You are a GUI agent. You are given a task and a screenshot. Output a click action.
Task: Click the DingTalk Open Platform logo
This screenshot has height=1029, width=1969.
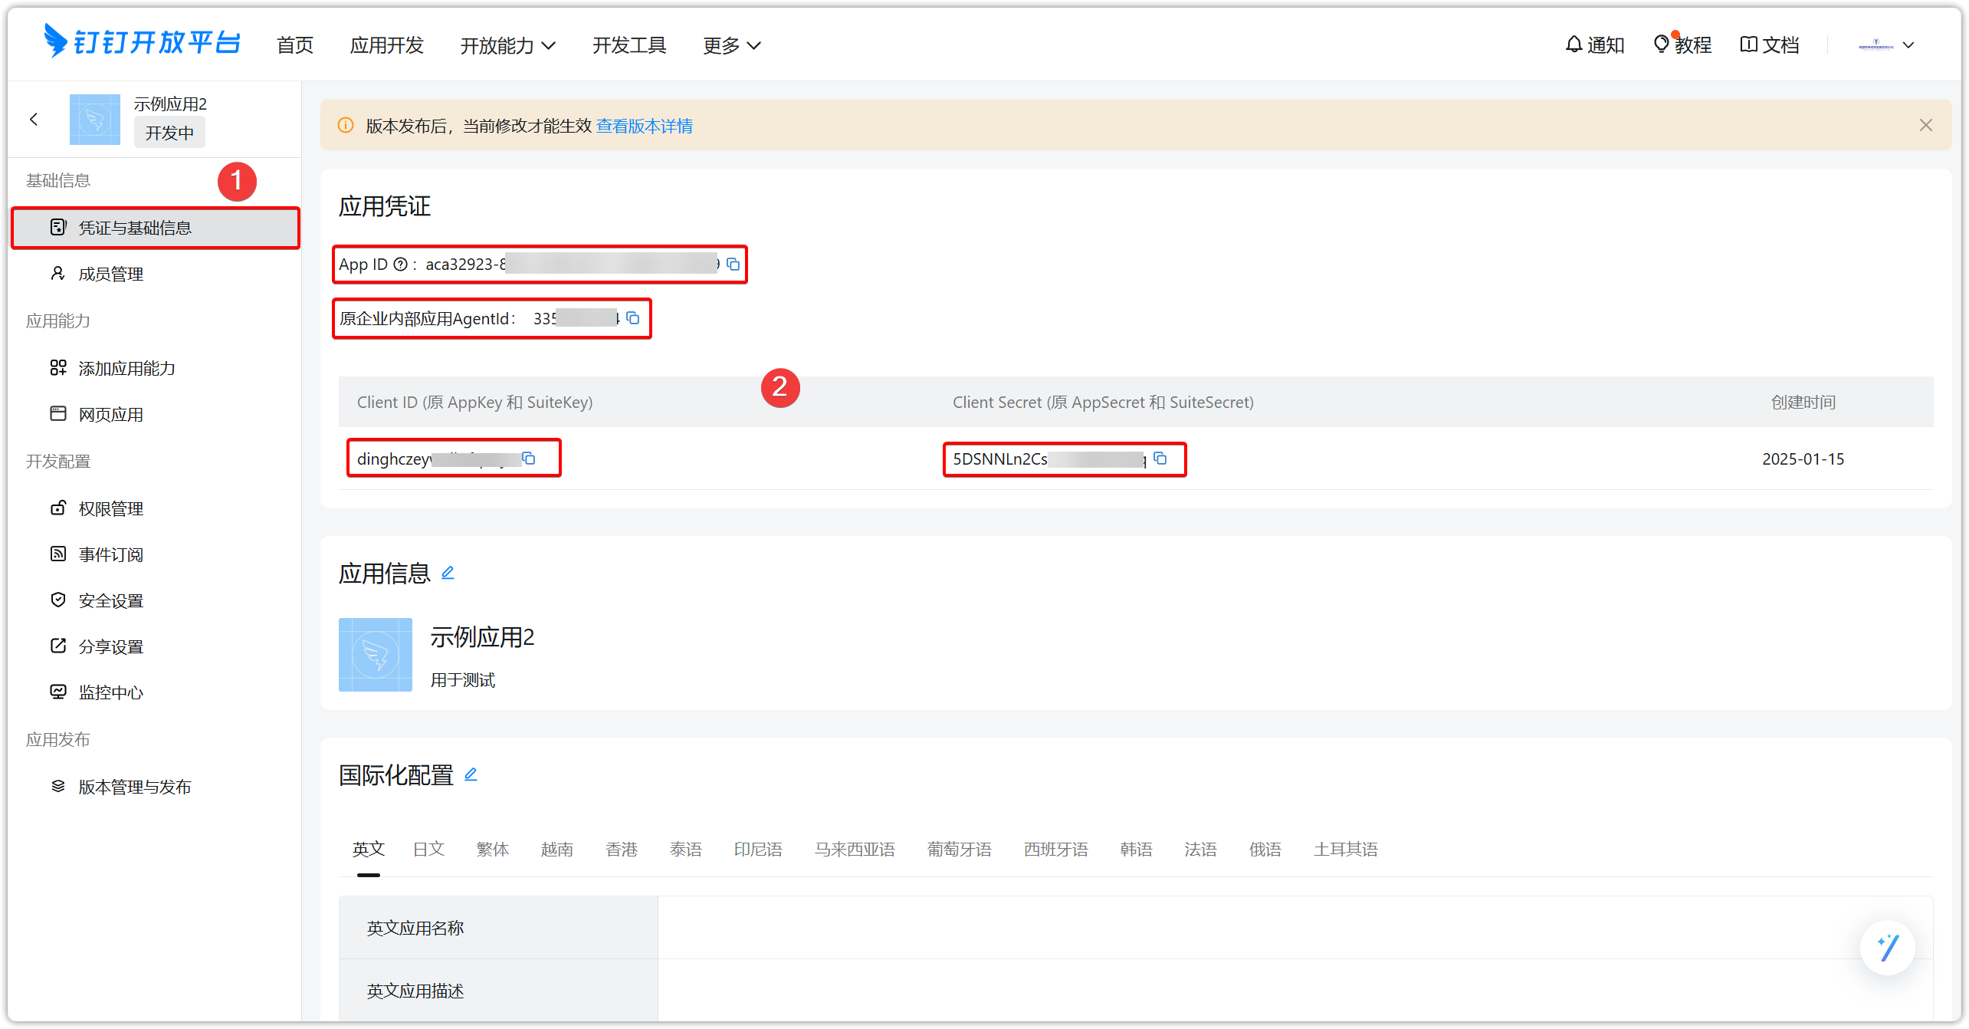pyautogui.click(x=143, y=42)
